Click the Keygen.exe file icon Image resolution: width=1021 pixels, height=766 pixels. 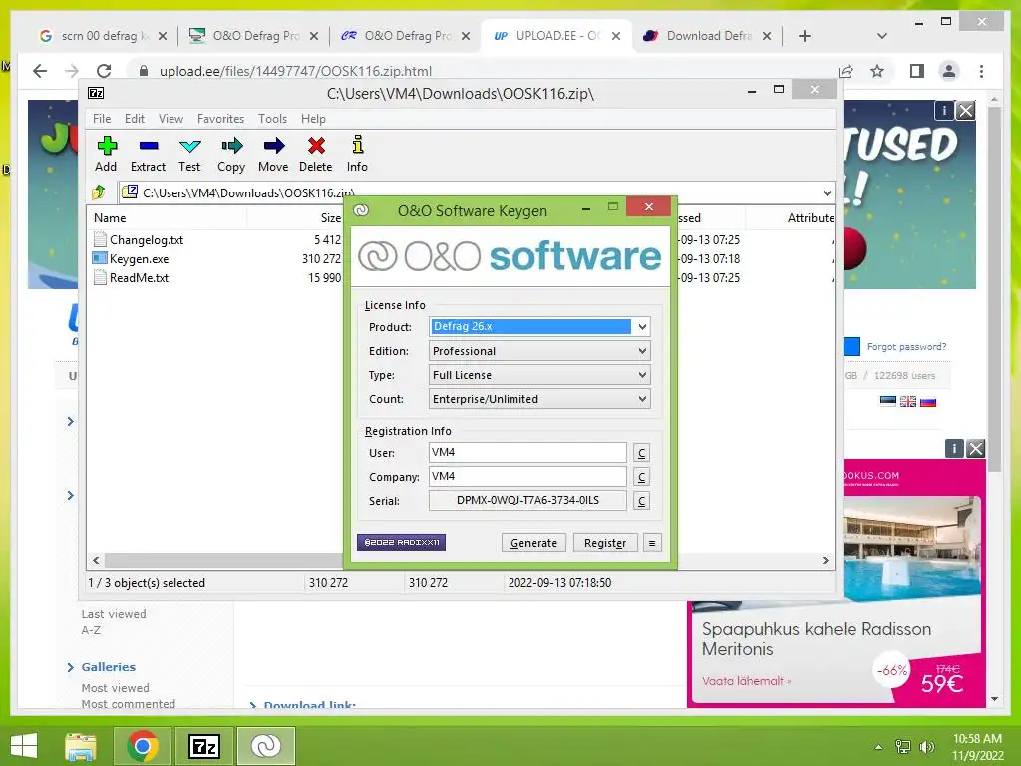pyautogui.click(x=100, y=258)
